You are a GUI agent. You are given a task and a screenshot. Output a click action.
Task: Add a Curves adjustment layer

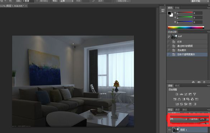(186, 94)
